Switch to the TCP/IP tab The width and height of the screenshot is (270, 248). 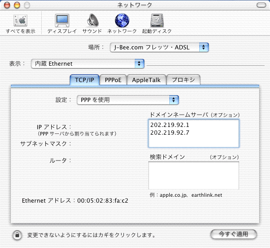(x=84, y=80)
